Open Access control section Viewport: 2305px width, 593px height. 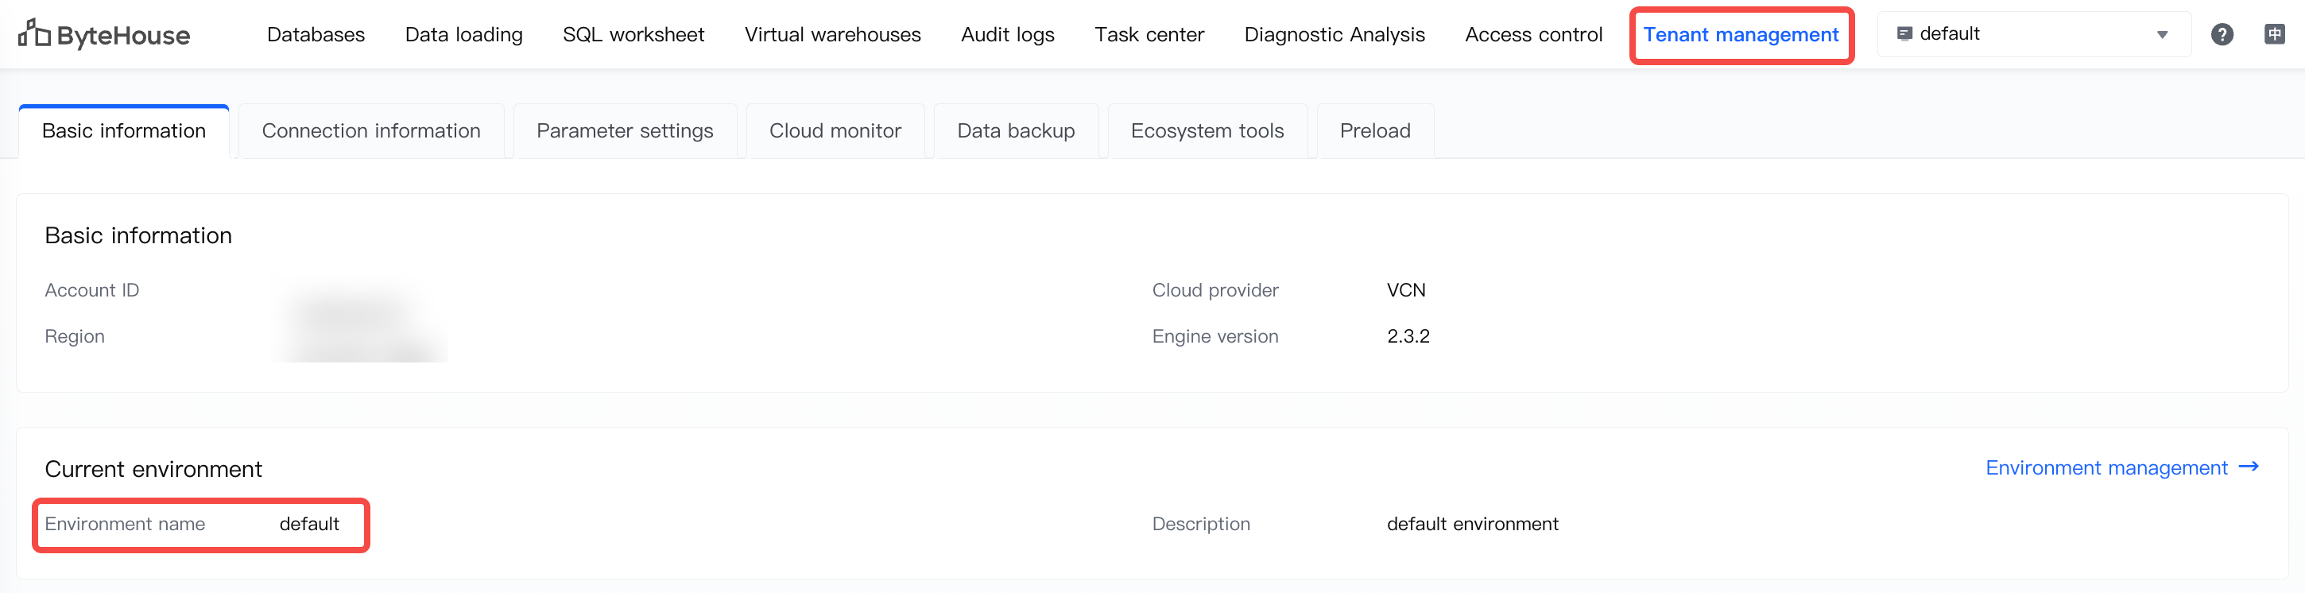point(1532,34)
